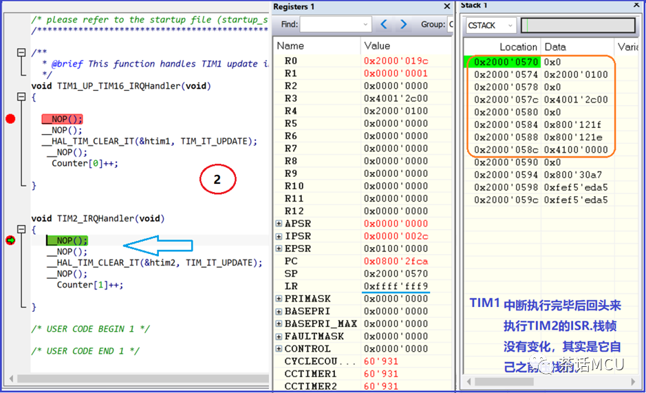Click the Stack panel scroll right arrow
Screen dimensions: 646x393
click(633, 382)
